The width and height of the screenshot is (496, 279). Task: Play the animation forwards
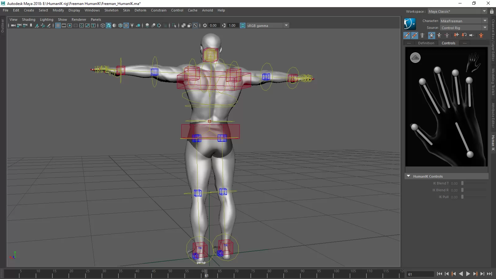[468, 274]
